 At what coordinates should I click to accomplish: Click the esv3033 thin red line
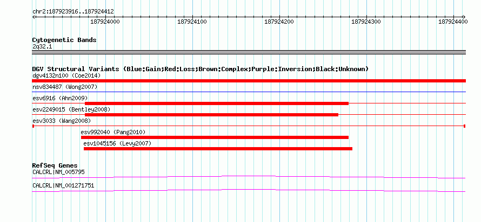249,126
